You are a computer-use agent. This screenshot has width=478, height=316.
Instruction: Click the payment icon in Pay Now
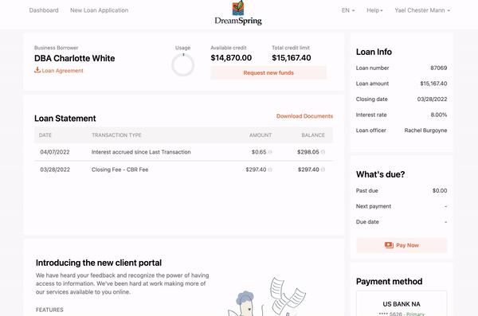389,245
